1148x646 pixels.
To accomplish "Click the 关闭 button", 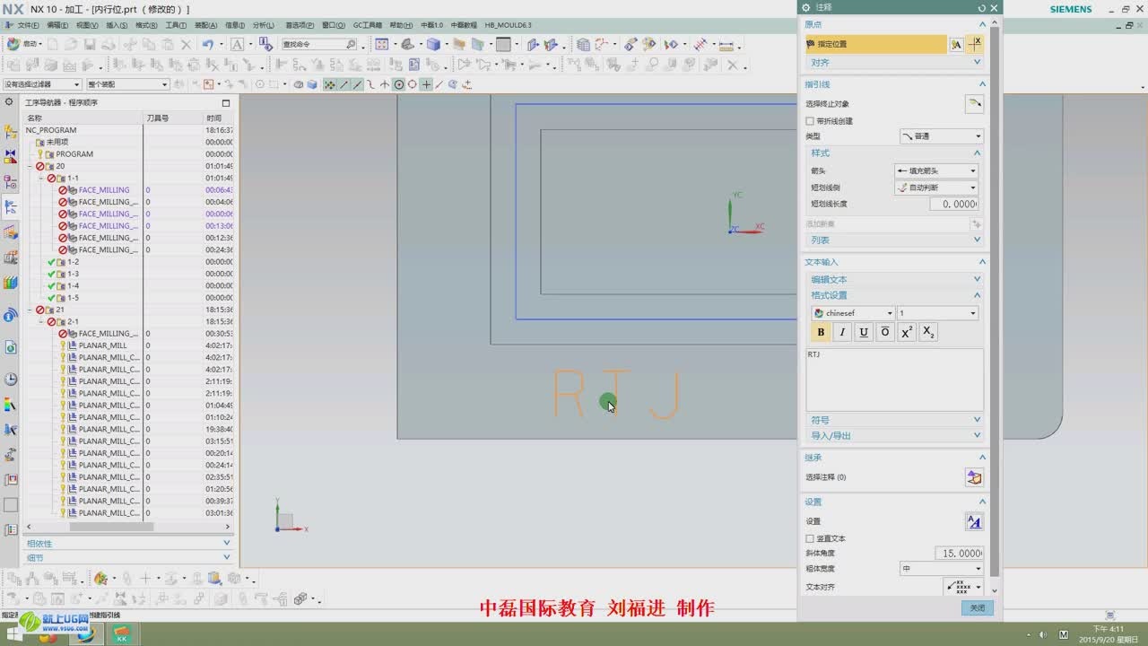I will pyautogui.click(x=977, y=608).
